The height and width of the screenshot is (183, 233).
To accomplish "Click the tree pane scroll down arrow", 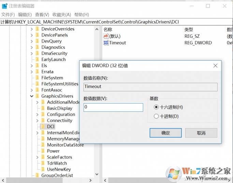I will pyautogui.click(x=97, y=174).
